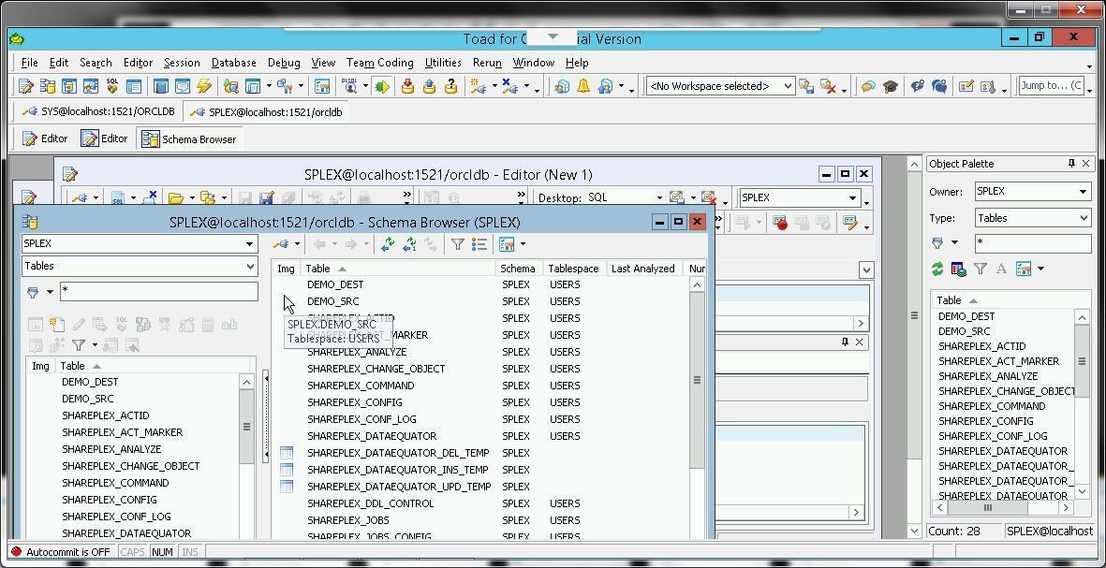1106x568 pixels.
Task: Click the green arrow icon in the main toolbar
Action: (381, 86)
